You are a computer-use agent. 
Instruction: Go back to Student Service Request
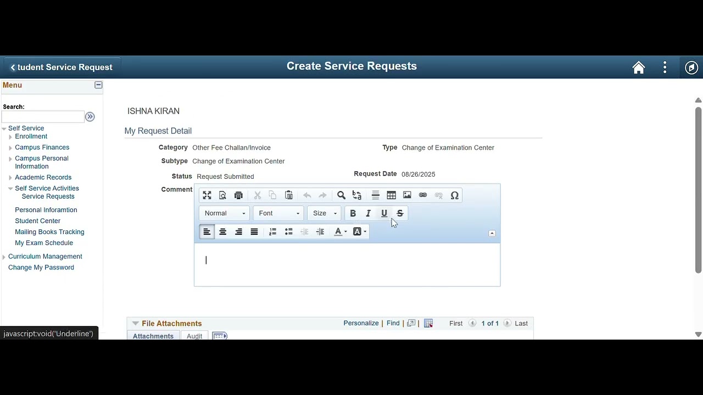coord(61,67)
